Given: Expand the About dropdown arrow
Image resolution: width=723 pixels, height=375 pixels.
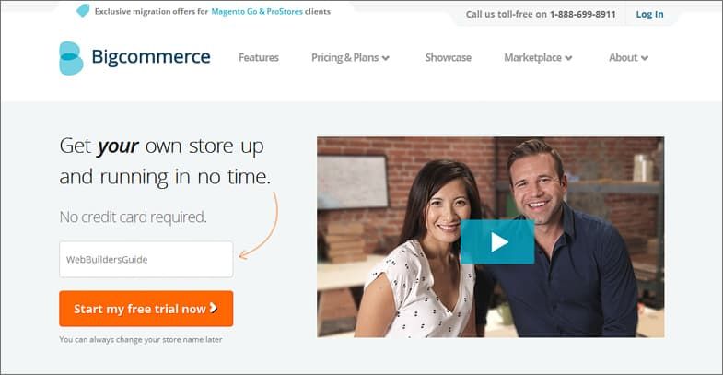Looking at the screenshot, I should click(645, 58).
